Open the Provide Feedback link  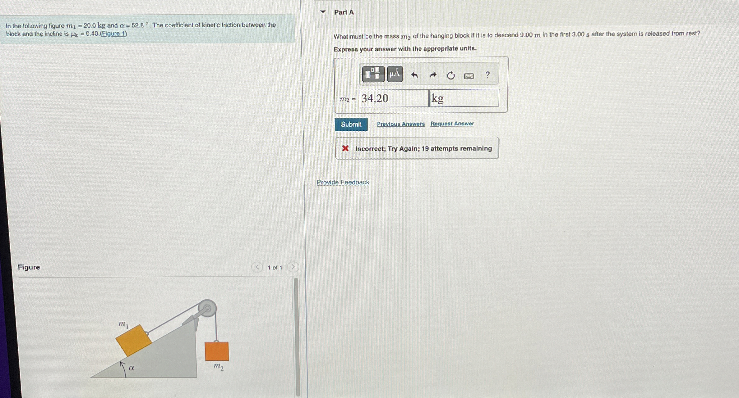[343, 182]
